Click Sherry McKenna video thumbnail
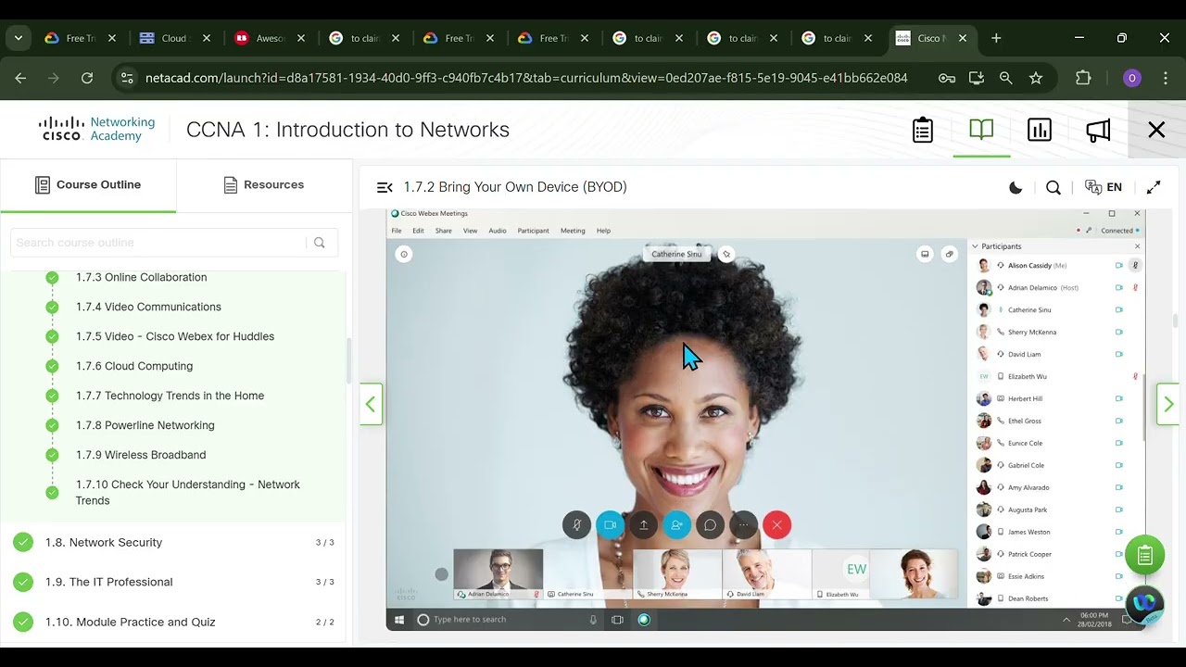1186x667 pixels. click(677, 573)
